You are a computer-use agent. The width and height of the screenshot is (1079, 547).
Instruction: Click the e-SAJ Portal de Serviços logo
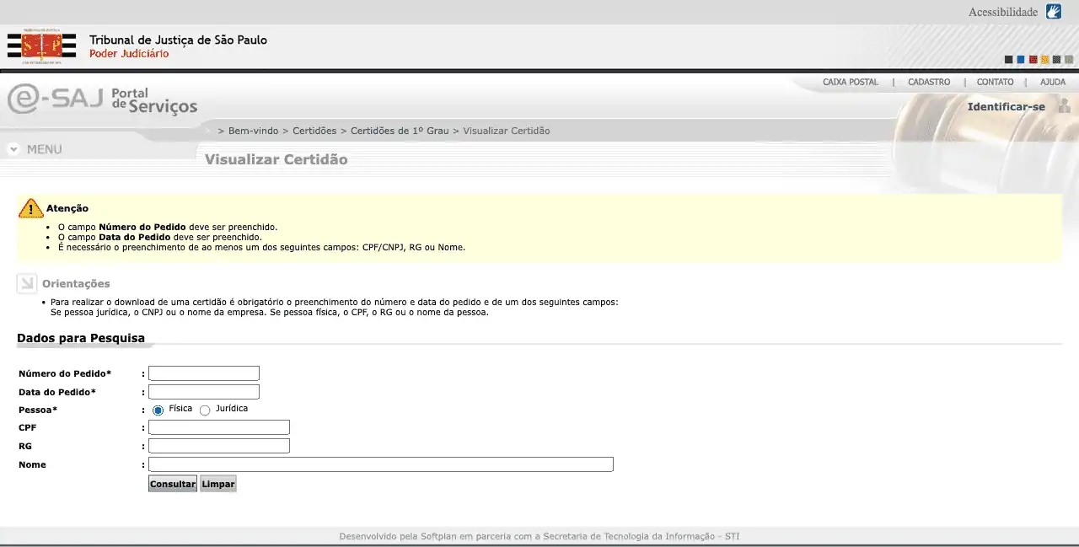point(102,99)
